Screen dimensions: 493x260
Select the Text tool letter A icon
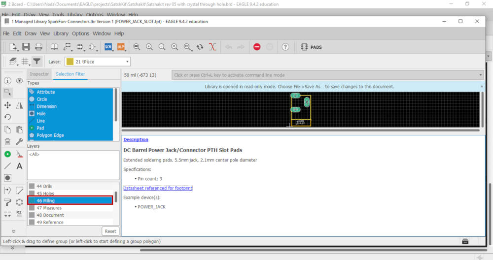click(x=20, y=166)
